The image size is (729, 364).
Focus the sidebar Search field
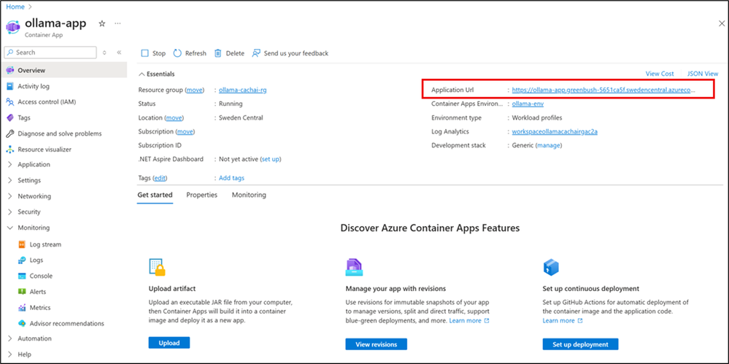[x=50, y=53]
